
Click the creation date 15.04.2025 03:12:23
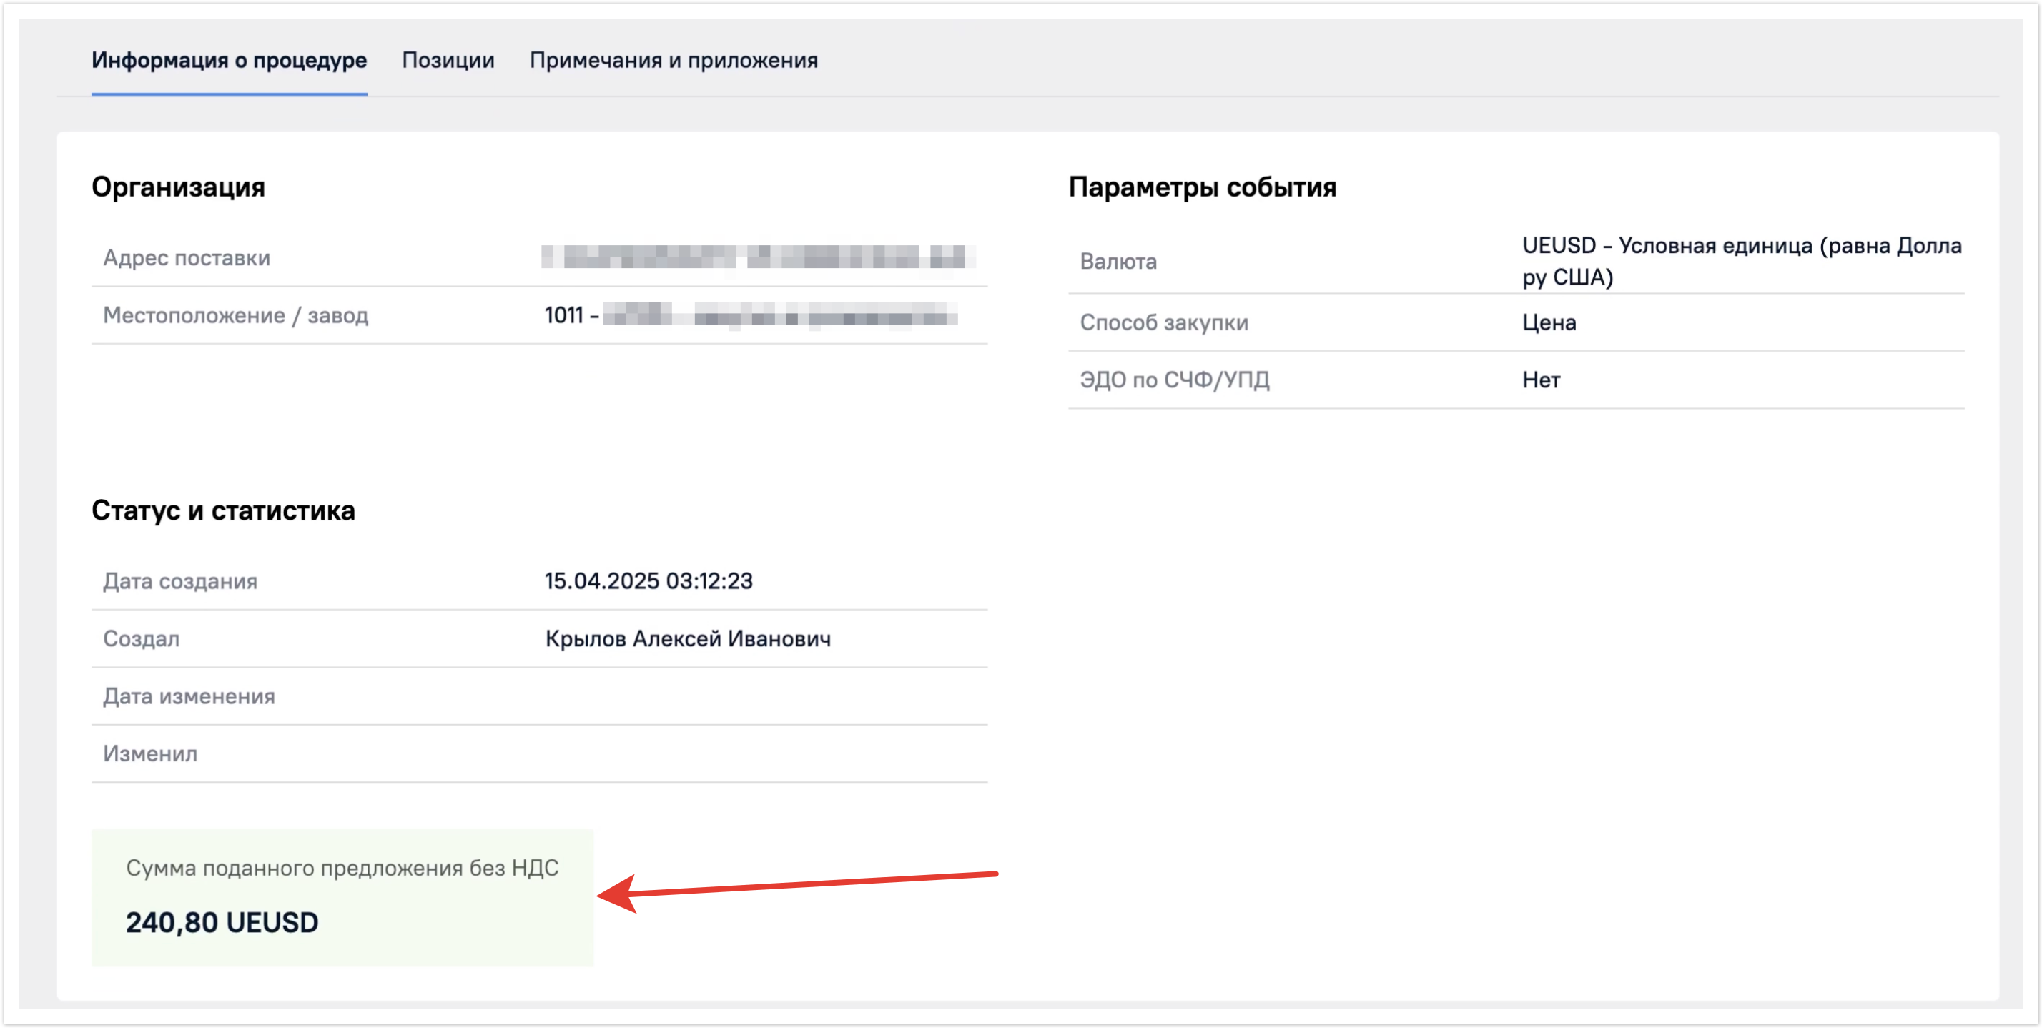point(648,581)
